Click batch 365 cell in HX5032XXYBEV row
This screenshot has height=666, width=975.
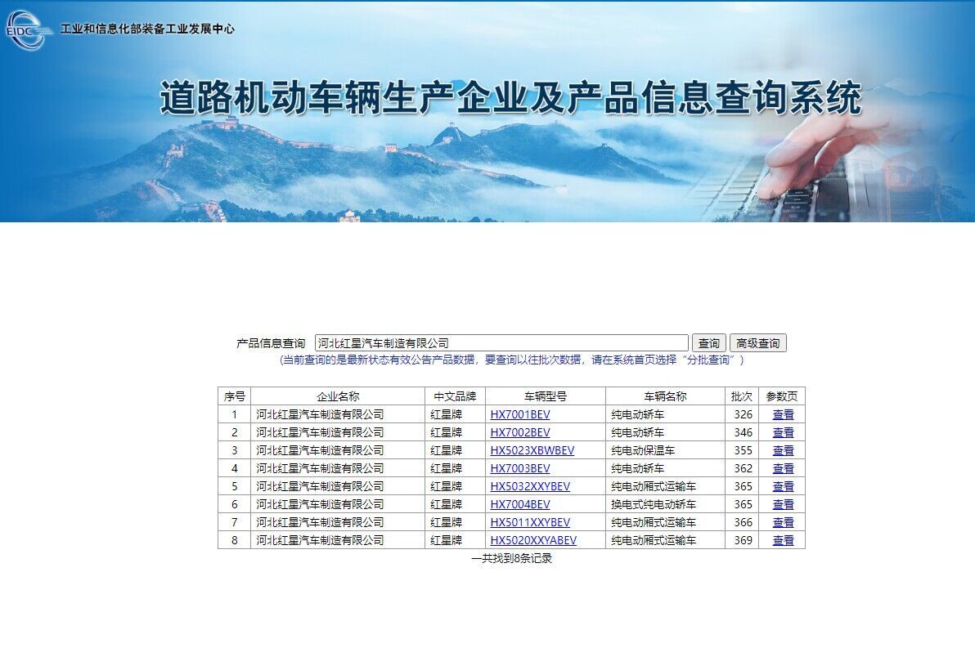pyautogui.click(x=743, y=486)
